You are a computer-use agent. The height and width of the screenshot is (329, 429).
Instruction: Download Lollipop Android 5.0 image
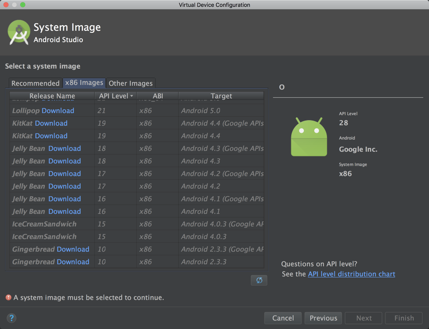tap(58, 111)
